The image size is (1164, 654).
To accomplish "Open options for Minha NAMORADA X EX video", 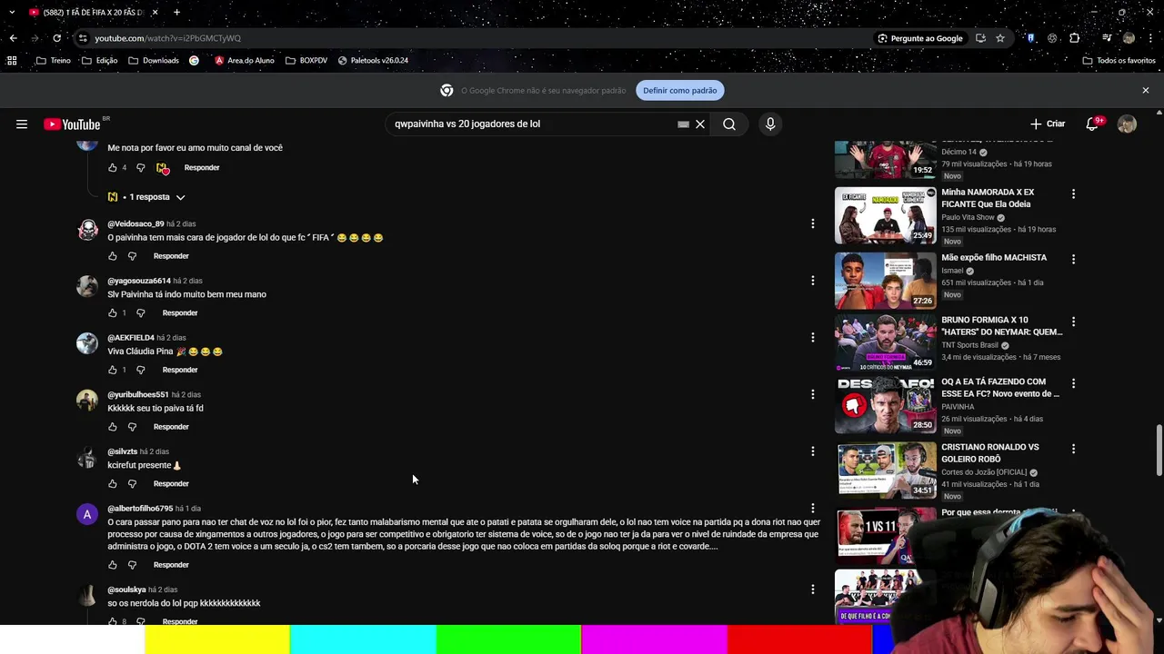I will pos(1073,193).
